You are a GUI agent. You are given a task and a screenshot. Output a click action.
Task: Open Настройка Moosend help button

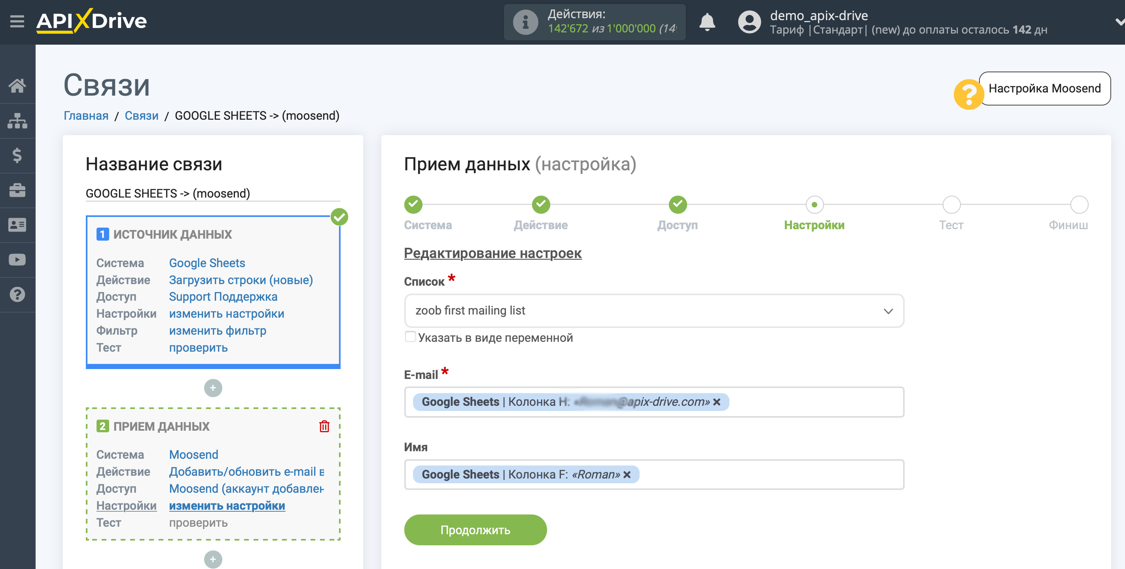coord(1044,89)
